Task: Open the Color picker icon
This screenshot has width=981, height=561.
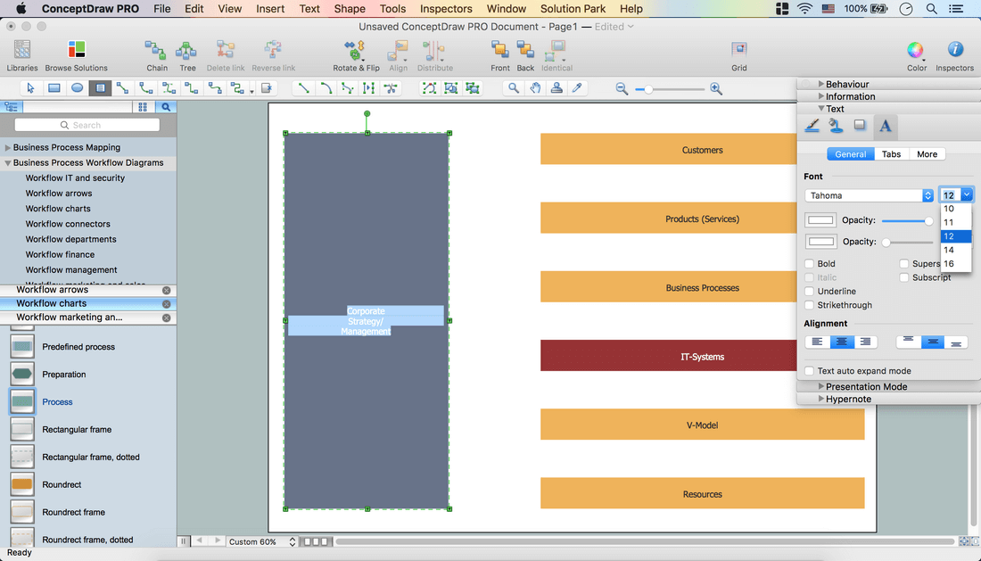Action: pyautogui.click(x=916, y=51)
